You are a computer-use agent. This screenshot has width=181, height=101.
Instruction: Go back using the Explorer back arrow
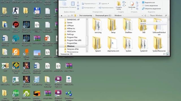pyautogui.click(x=62, y=15)
